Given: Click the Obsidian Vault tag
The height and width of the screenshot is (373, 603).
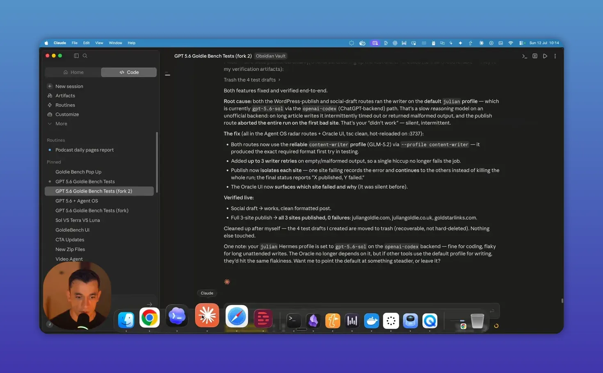Looking at the screenshot, I should point(271,56).
